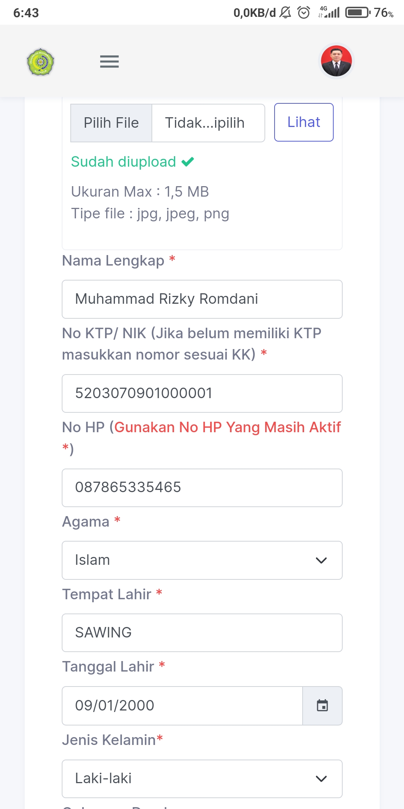Image resolution: width=404 pixels, height=809 pixels.
Task: Tap the Tempat Lahir field with SAWING
Action: 202,633
